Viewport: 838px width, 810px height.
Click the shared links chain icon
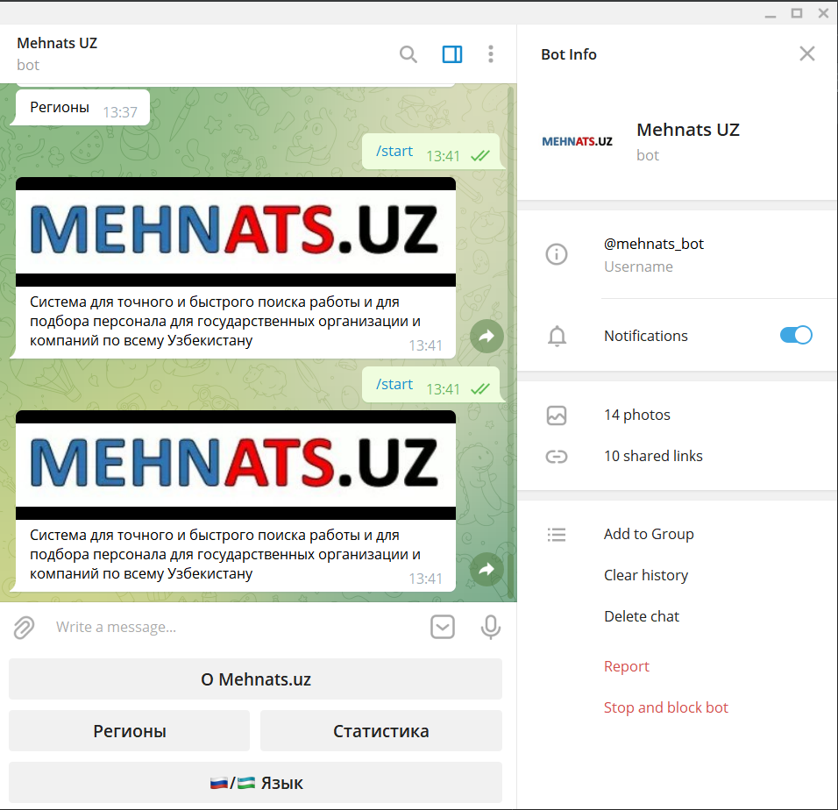tap(557, 457)
